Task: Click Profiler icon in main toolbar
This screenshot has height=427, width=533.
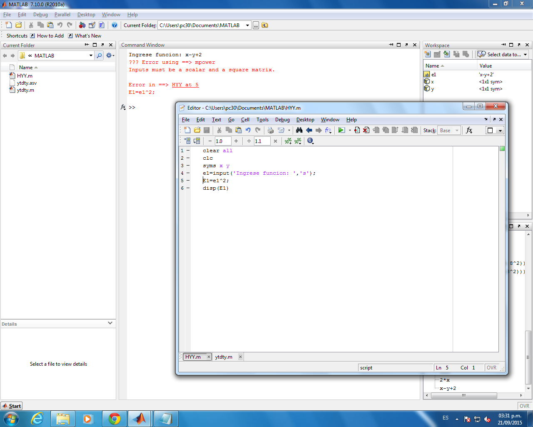Action: 101,25
